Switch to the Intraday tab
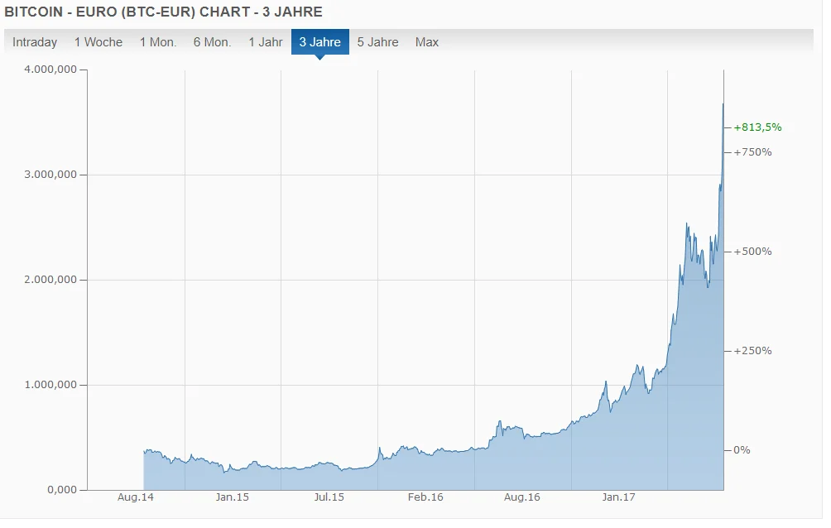Image resolution: width=831 pixels, height=528 pixels. pos(35,42)
